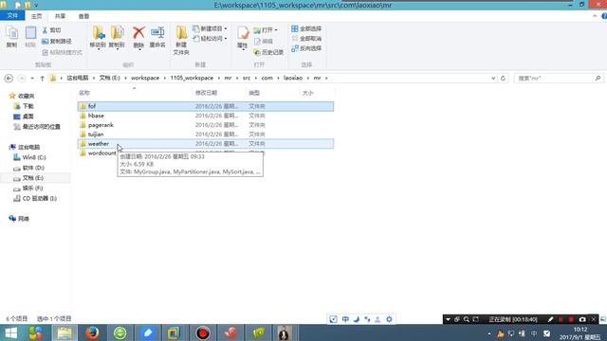Click the Up one level arrow
607x341 pixels.
click(42, 78)
